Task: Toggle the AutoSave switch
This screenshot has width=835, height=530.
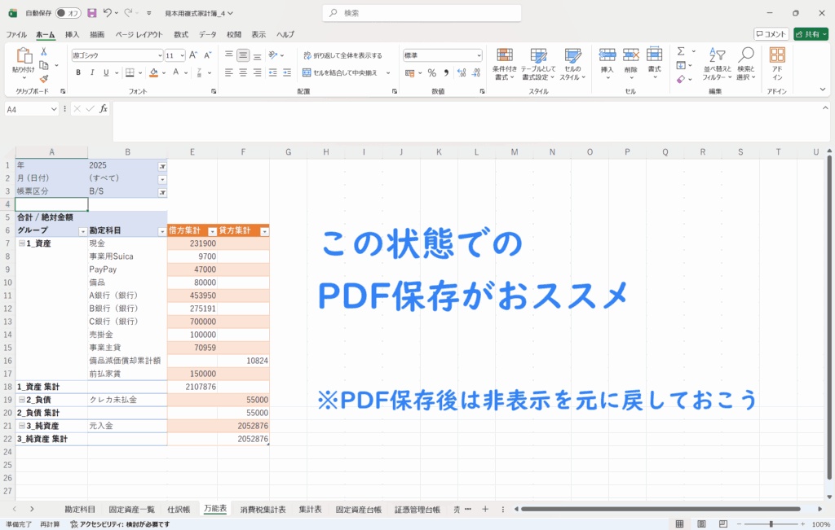Action: click(x=68, y=13)
